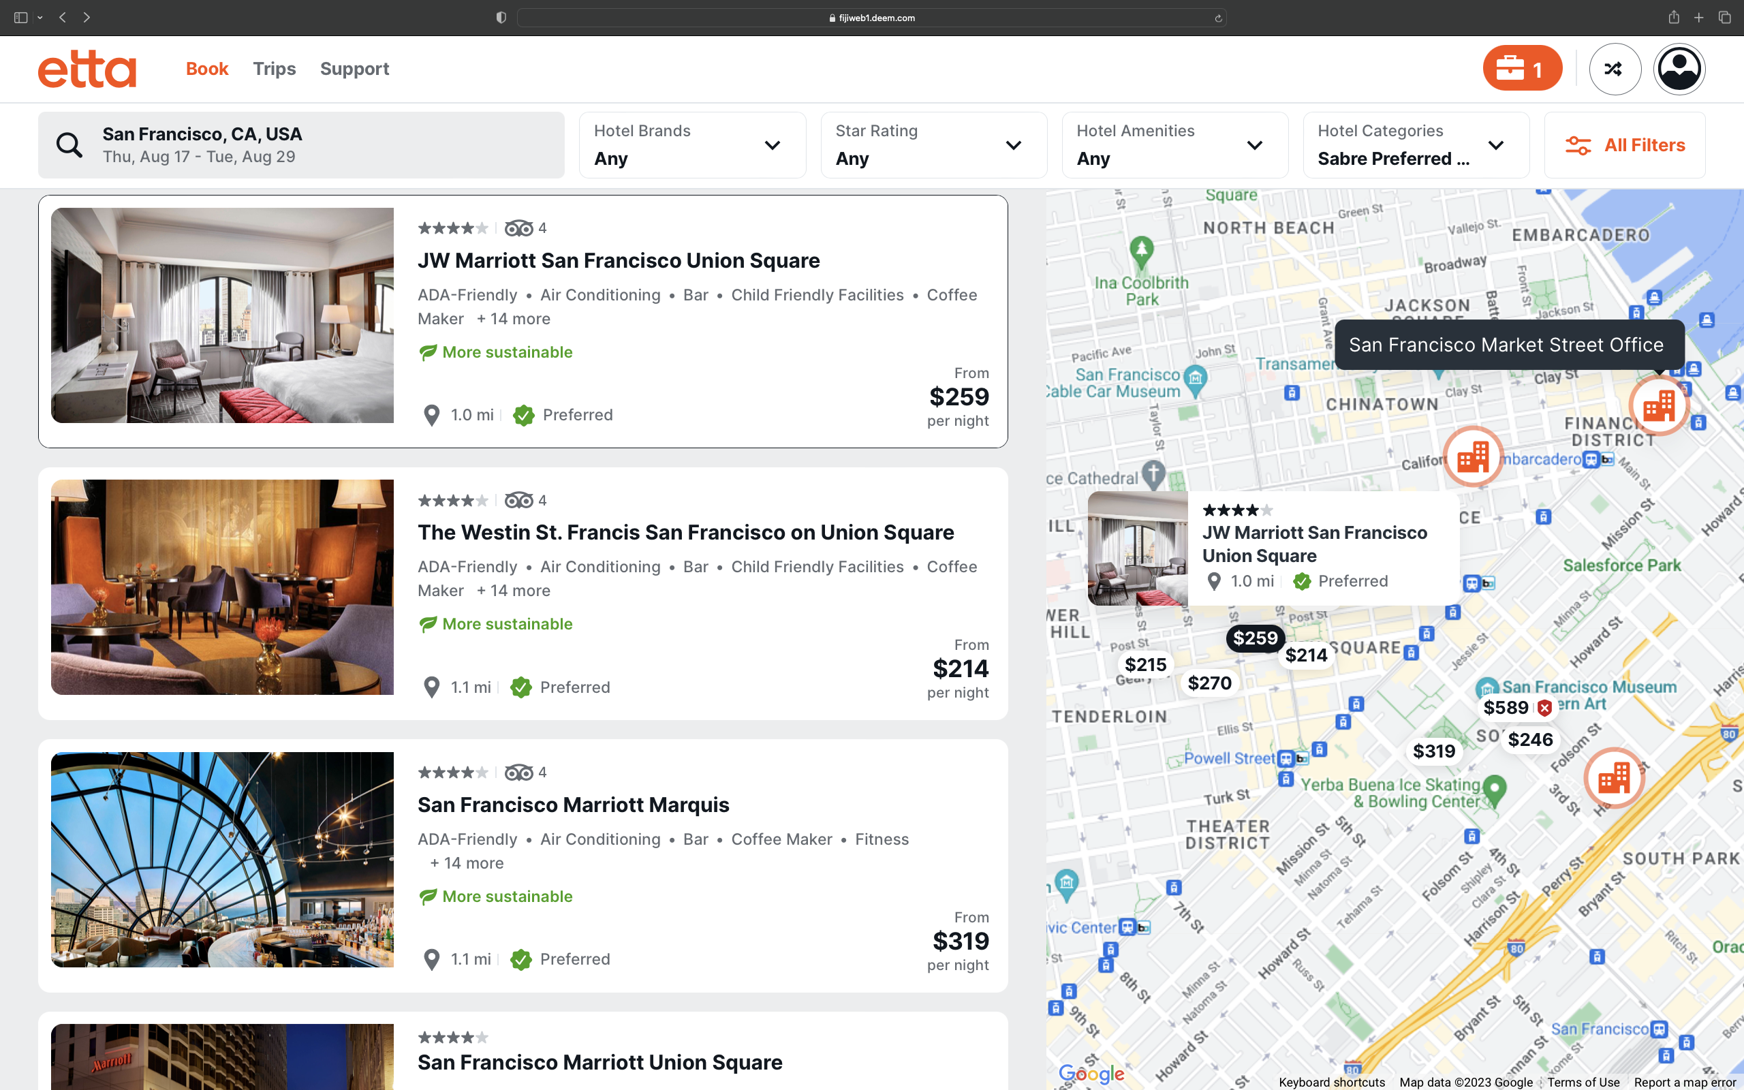Click Preferred checkmark badge on JW Marriott card
Screen dimensions: 1744x1090
(524, 416)
